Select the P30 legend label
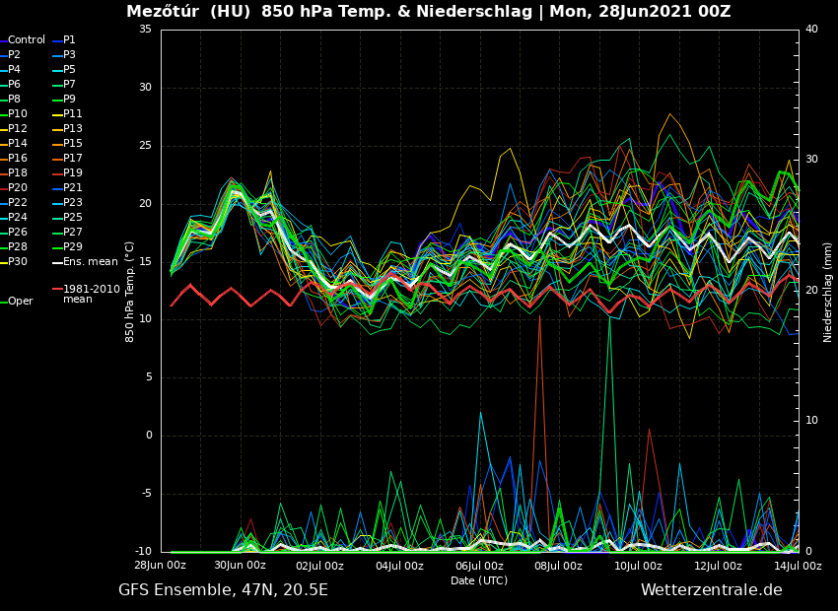Screen dimensions: 838x611 coord(18,262)
